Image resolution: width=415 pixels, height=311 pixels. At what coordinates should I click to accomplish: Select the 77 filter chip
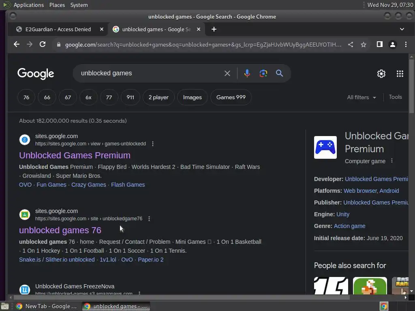(x=109, y=97)
